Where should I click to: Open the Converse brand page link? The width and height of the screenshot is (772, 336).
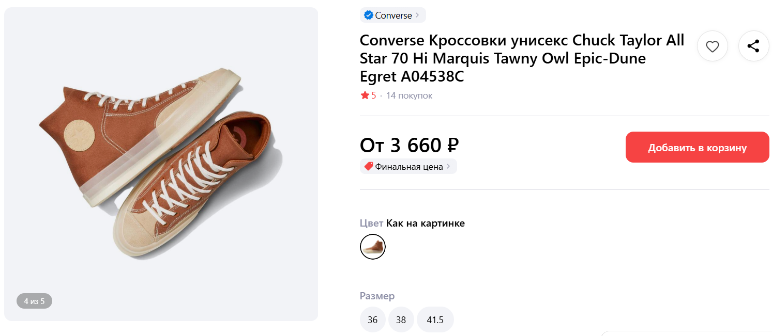point(393,15)
